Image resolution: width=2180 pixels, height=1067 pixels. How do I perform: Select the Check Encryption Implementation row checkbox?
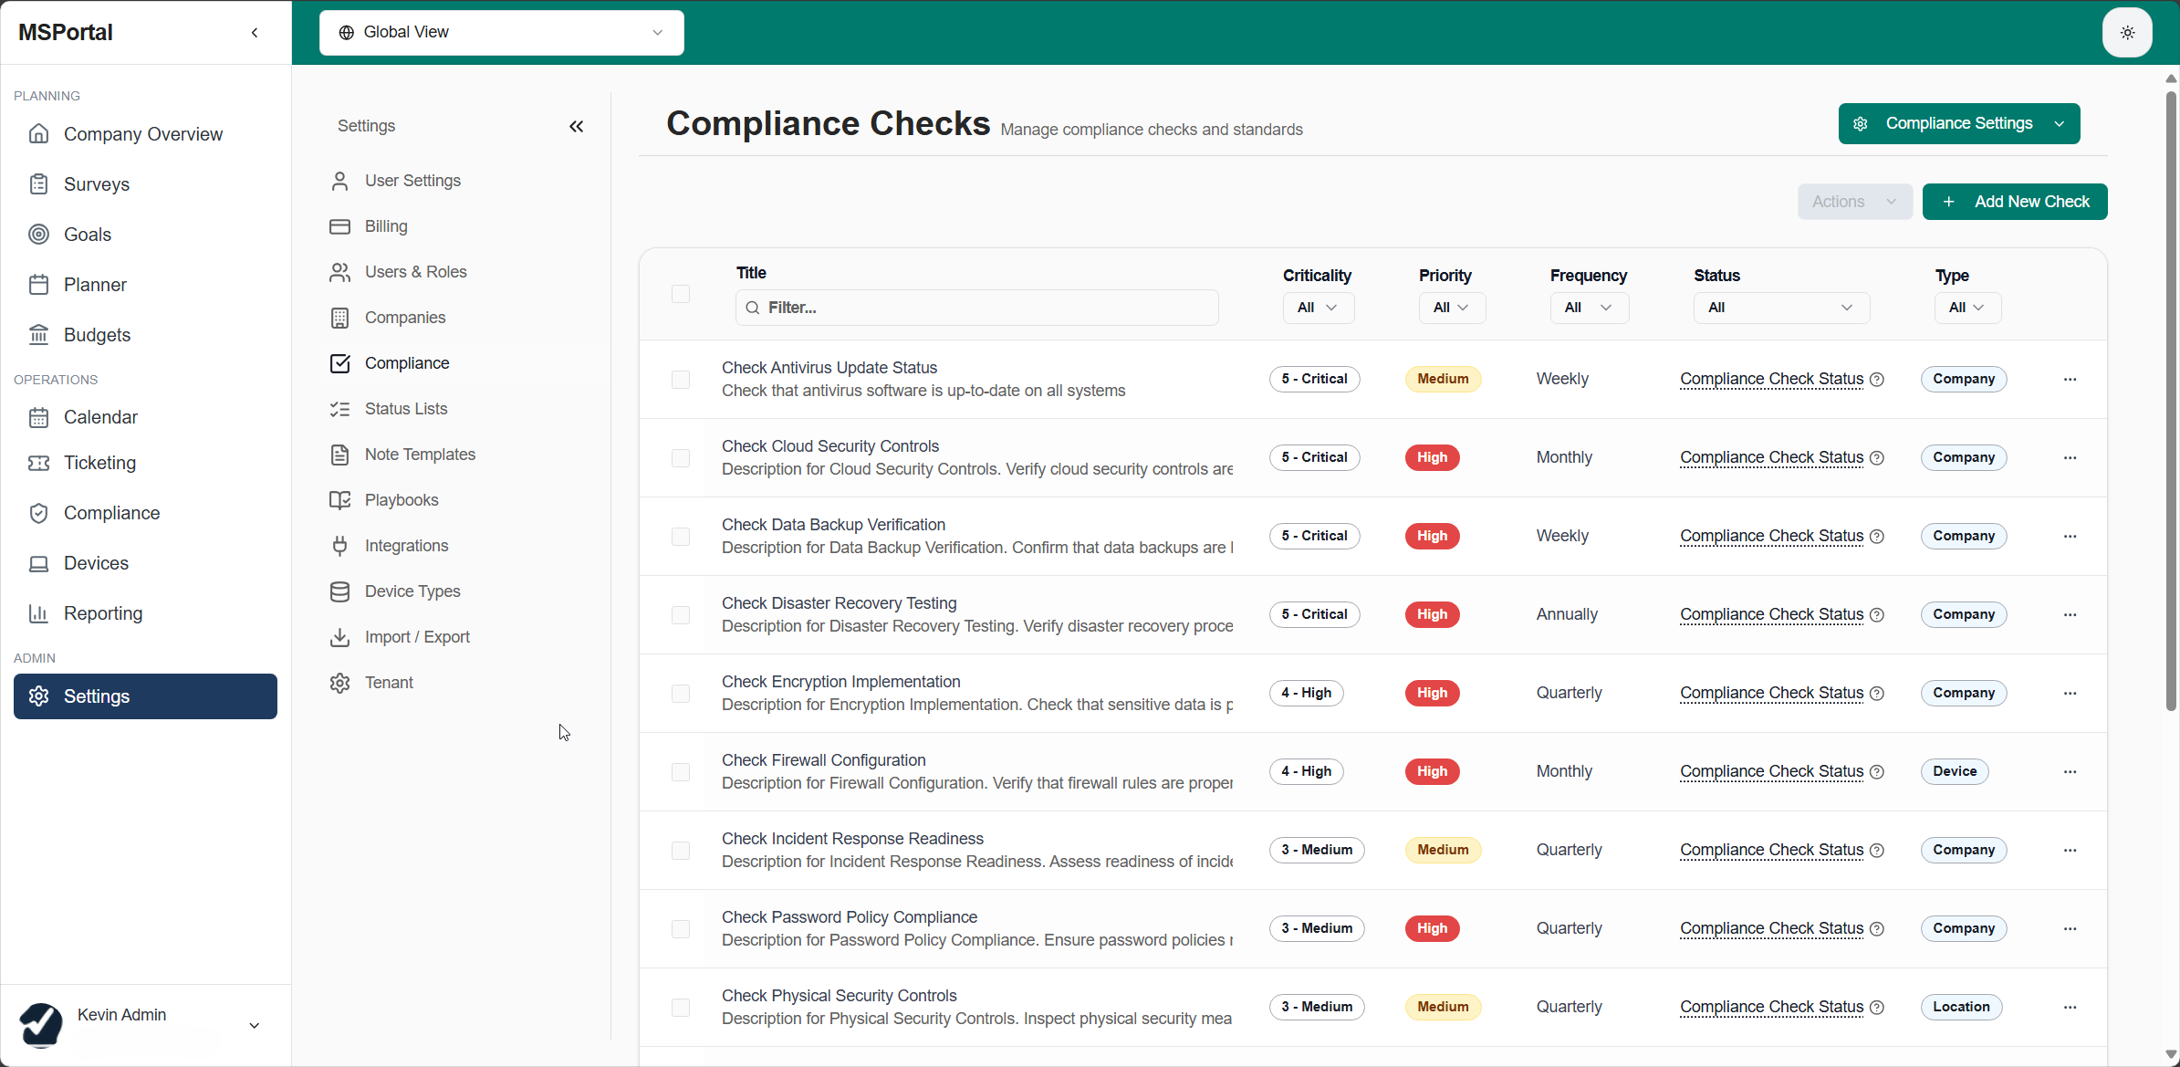pos(681,694)
